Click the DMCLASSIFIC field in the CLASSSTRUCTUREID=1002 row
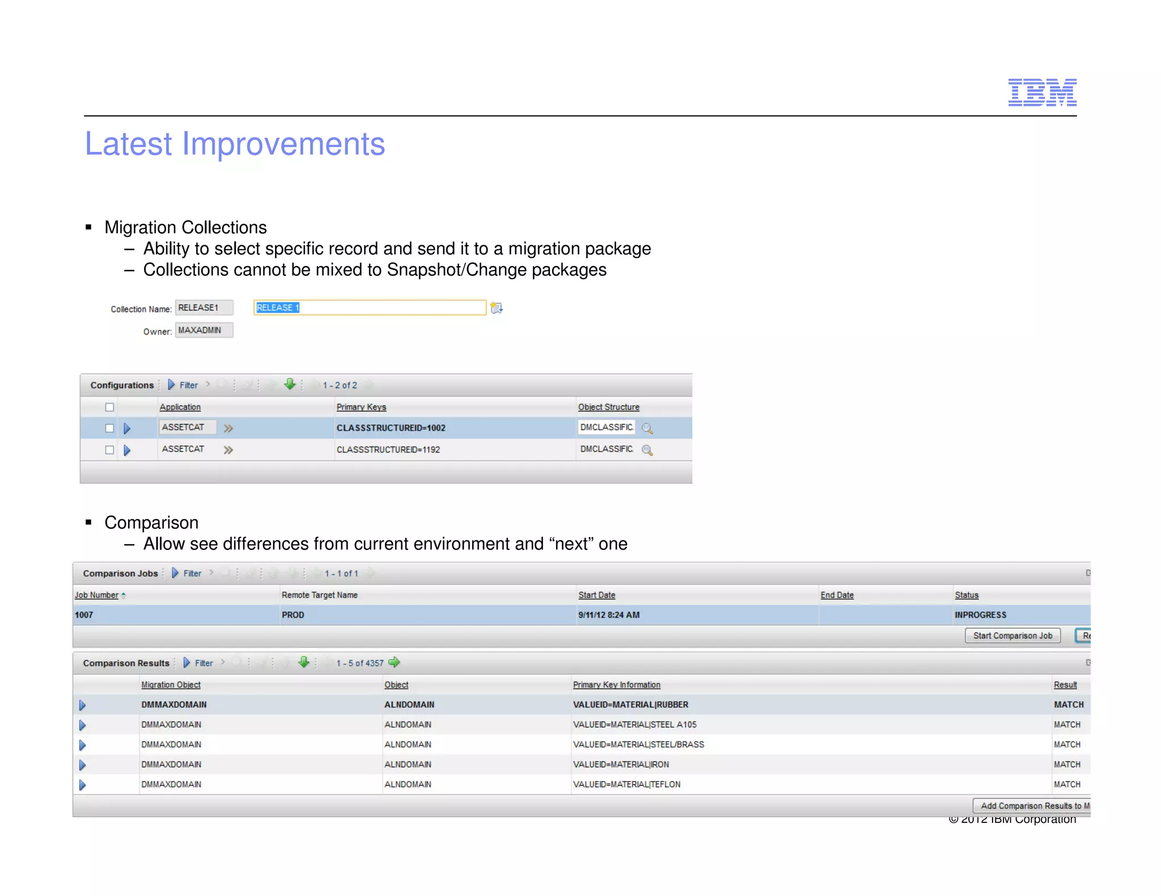Image resolution: width=1161 pixels, height=896 pixels. 607,428
